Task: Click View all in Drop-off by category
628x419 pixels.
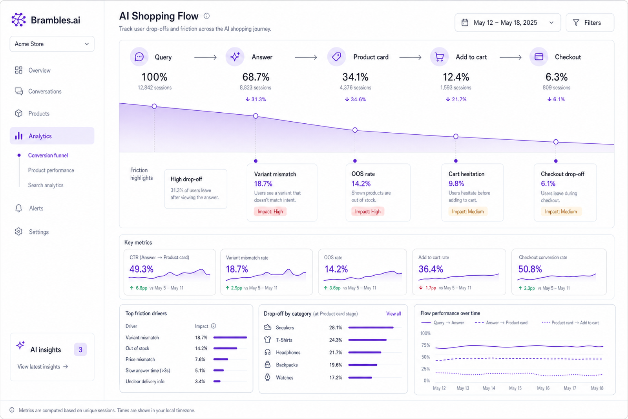Action: [393, 314]
